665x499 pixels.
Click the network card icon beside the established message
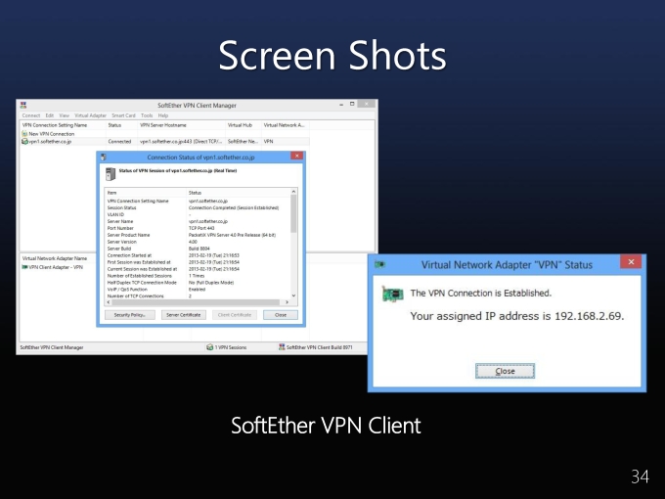[x=392, y=294]
